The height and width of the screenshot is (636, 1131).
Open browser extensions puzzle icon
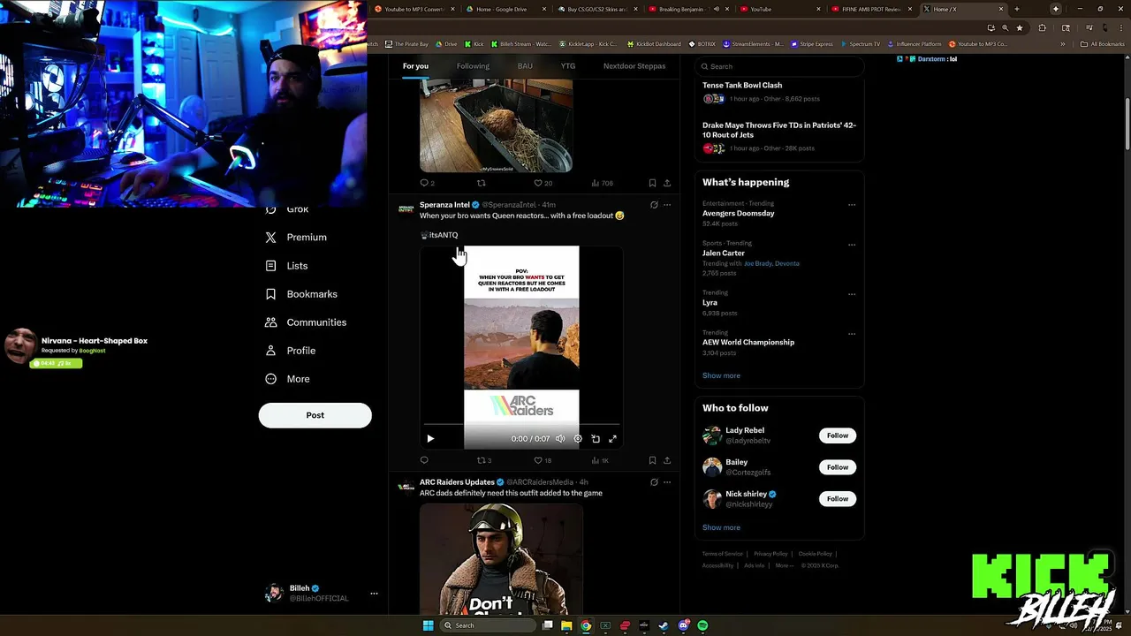coord(1042,27)
